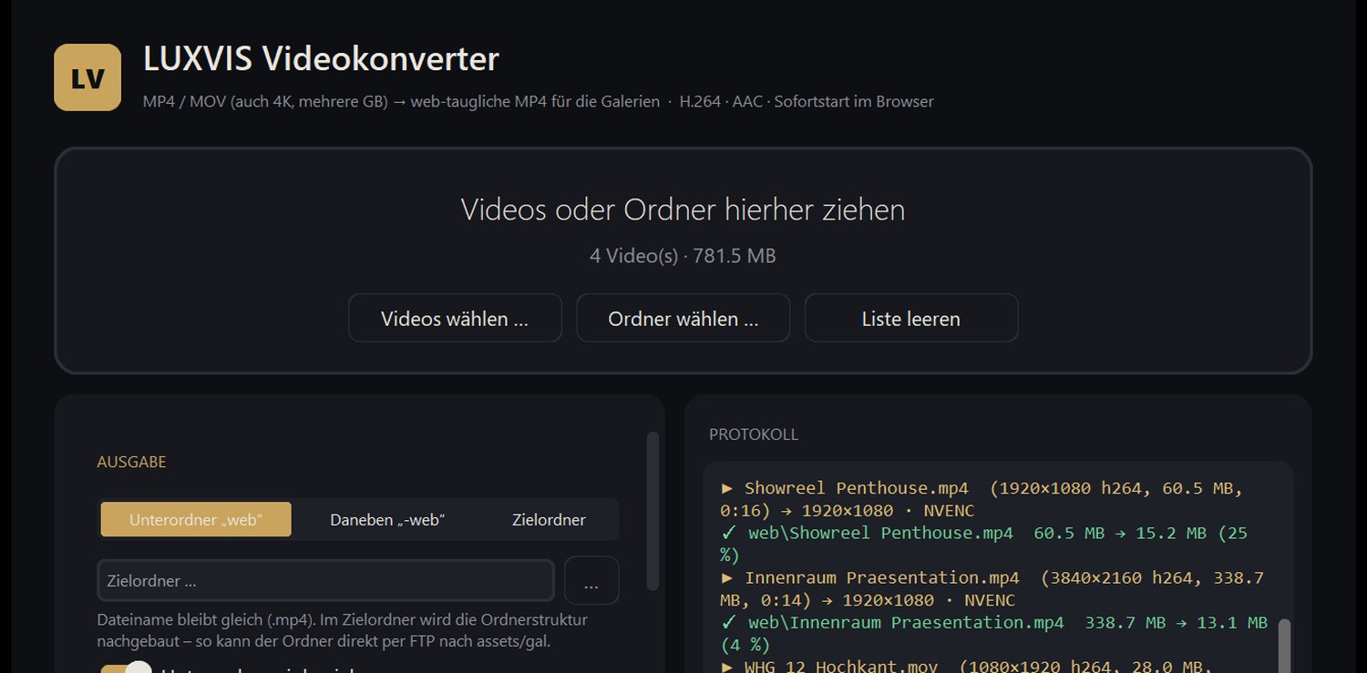Click the LV app logo
Viewport: 1367px width, 673px height.
pyautogui.click(x=87, y=77)
